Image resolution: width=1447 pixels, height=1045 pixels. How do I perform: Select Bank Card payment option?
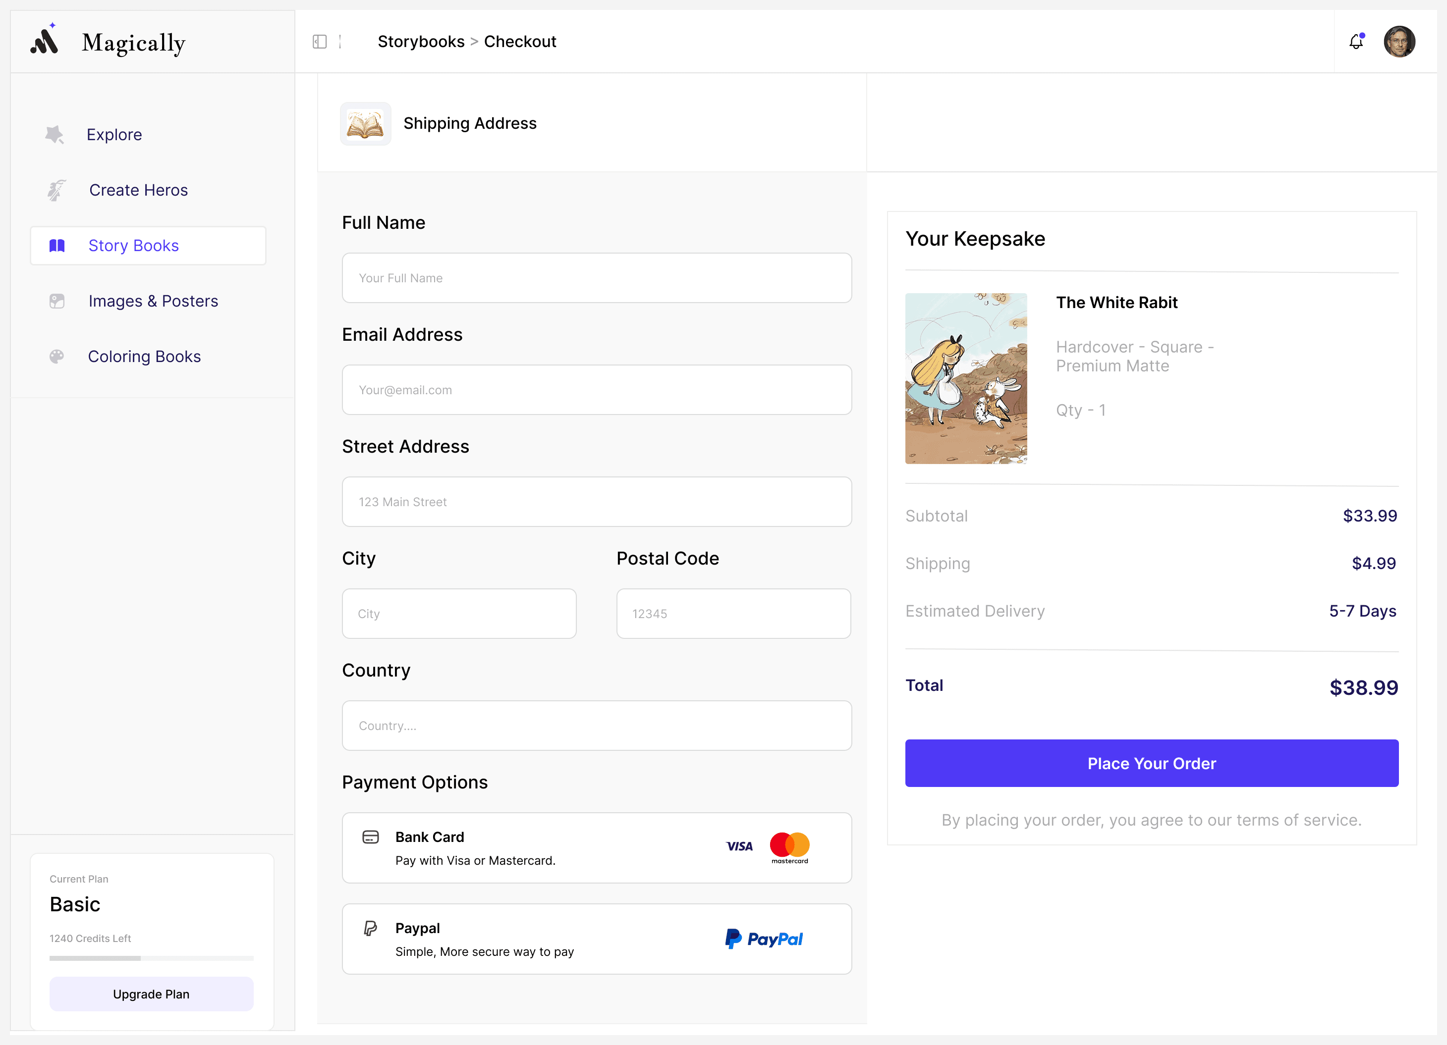pos(597,848)
